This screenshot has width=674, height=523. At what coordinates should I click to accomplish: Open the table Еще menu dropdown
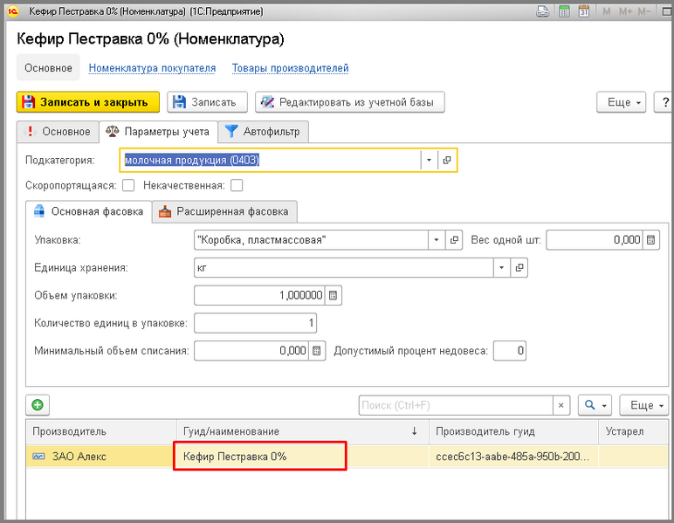point(644,405)
